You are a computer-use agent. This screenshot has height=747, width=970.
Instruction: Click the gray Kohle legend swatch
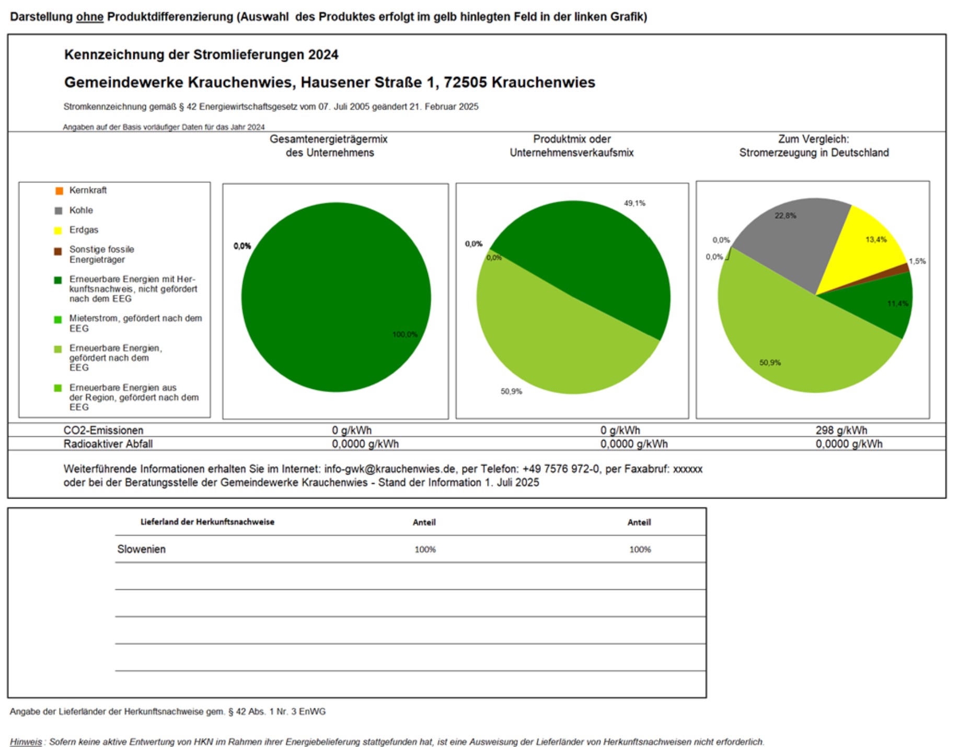pos(59,210)
